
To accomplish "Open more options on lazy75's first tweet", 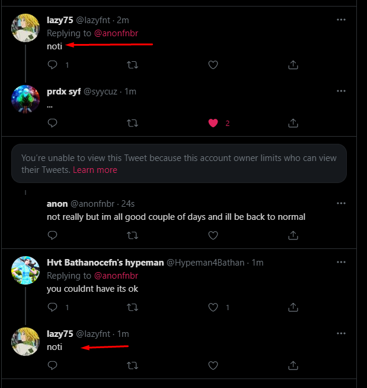I will click(341, 20).
